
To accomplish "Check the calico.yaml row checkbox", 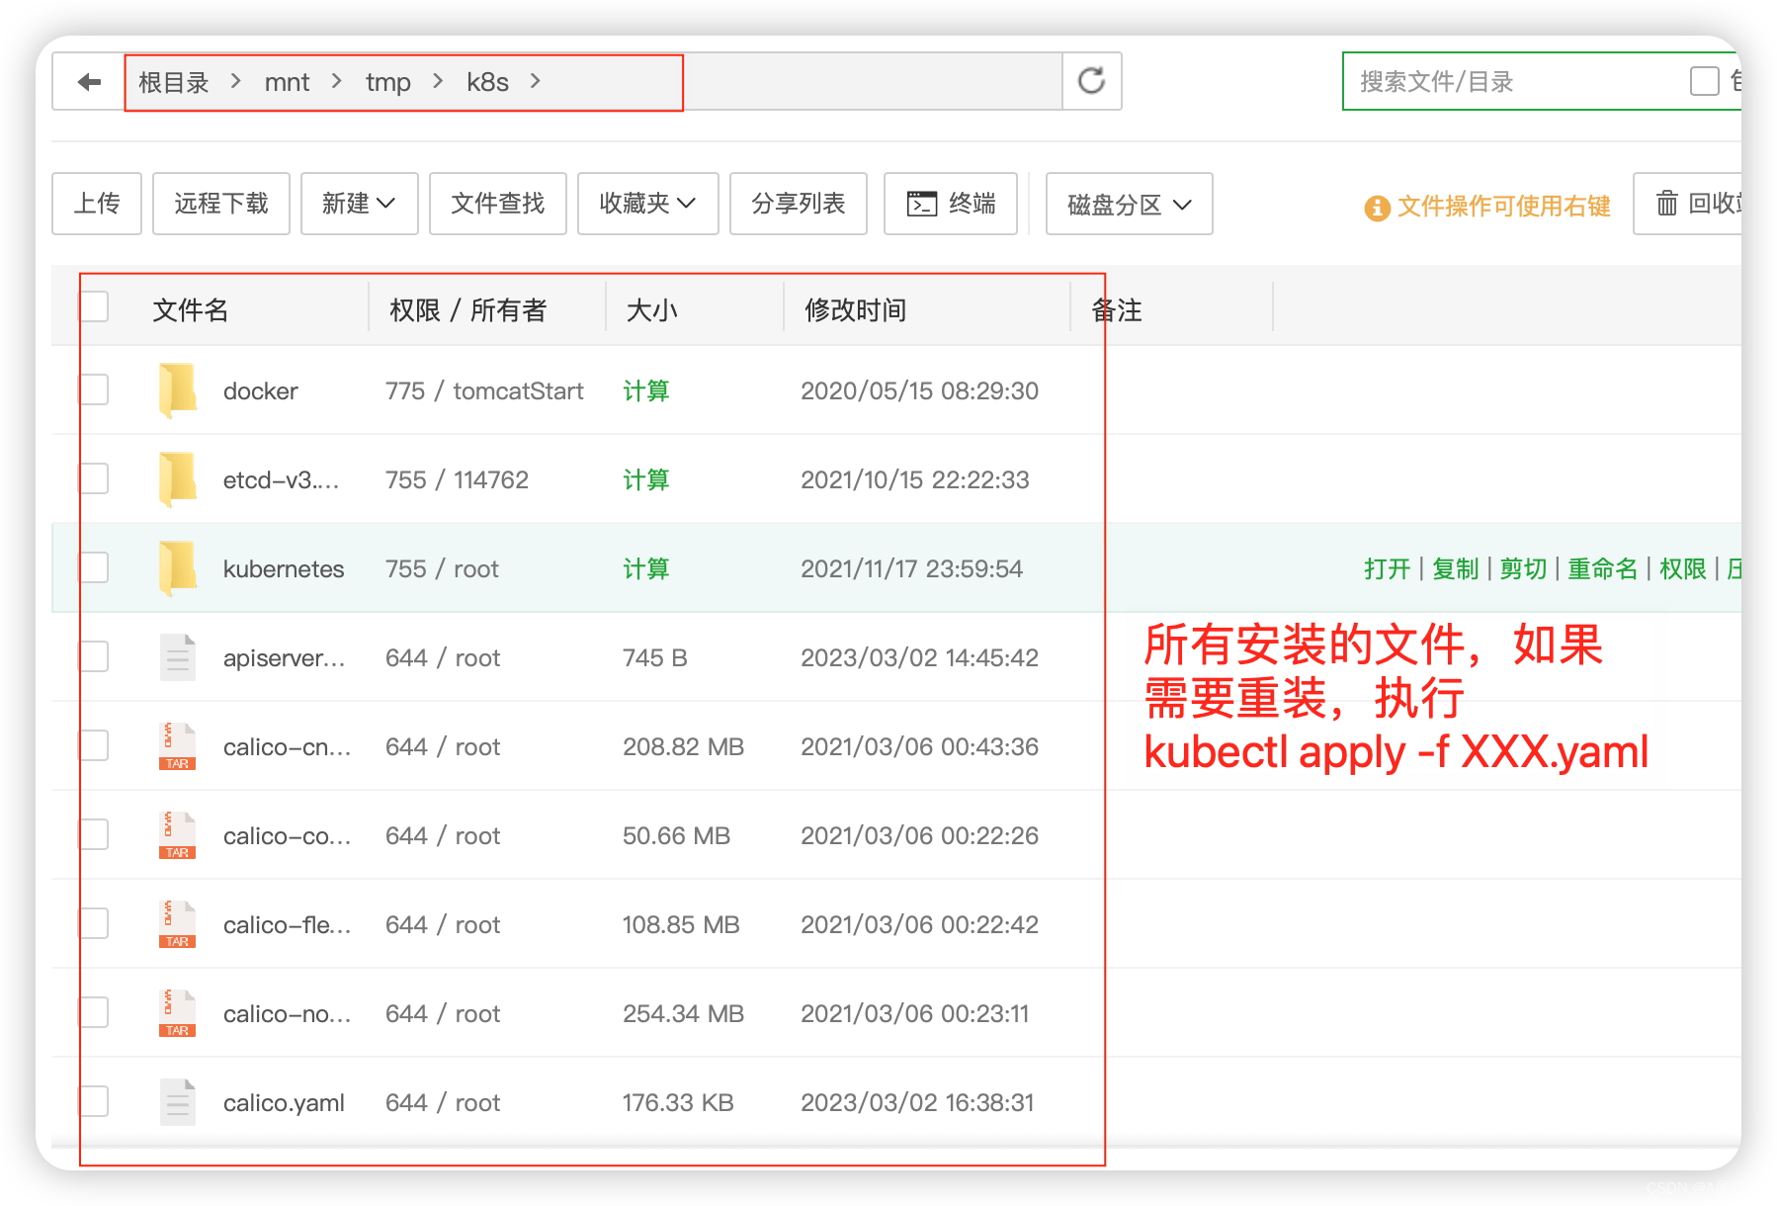I will 93,1101.
